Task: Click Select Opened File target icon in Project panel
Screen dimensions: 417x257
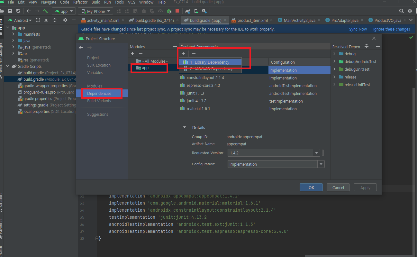Action: (38, 20)
